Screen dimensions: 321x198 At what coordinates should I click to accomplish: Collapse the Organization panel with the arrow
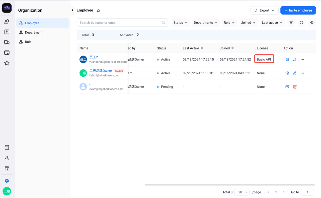72,10
